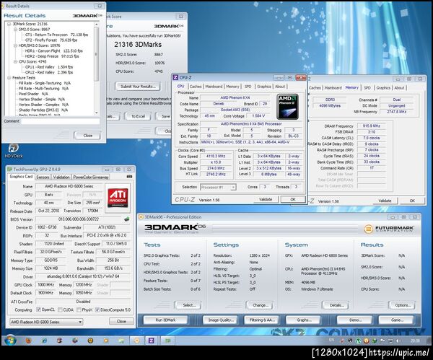
Task: Click the Comment input field
Action: pyautogui.click(x=61, y=121)
